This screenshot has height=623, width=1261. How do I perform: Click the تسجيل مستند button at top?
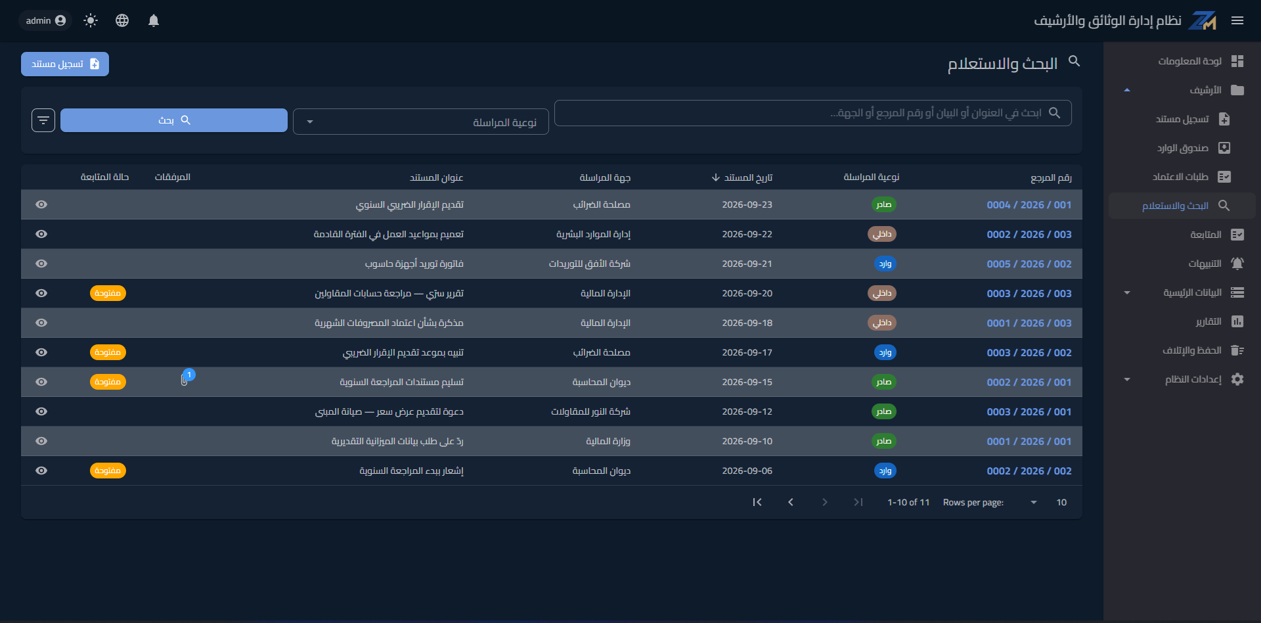65,64
